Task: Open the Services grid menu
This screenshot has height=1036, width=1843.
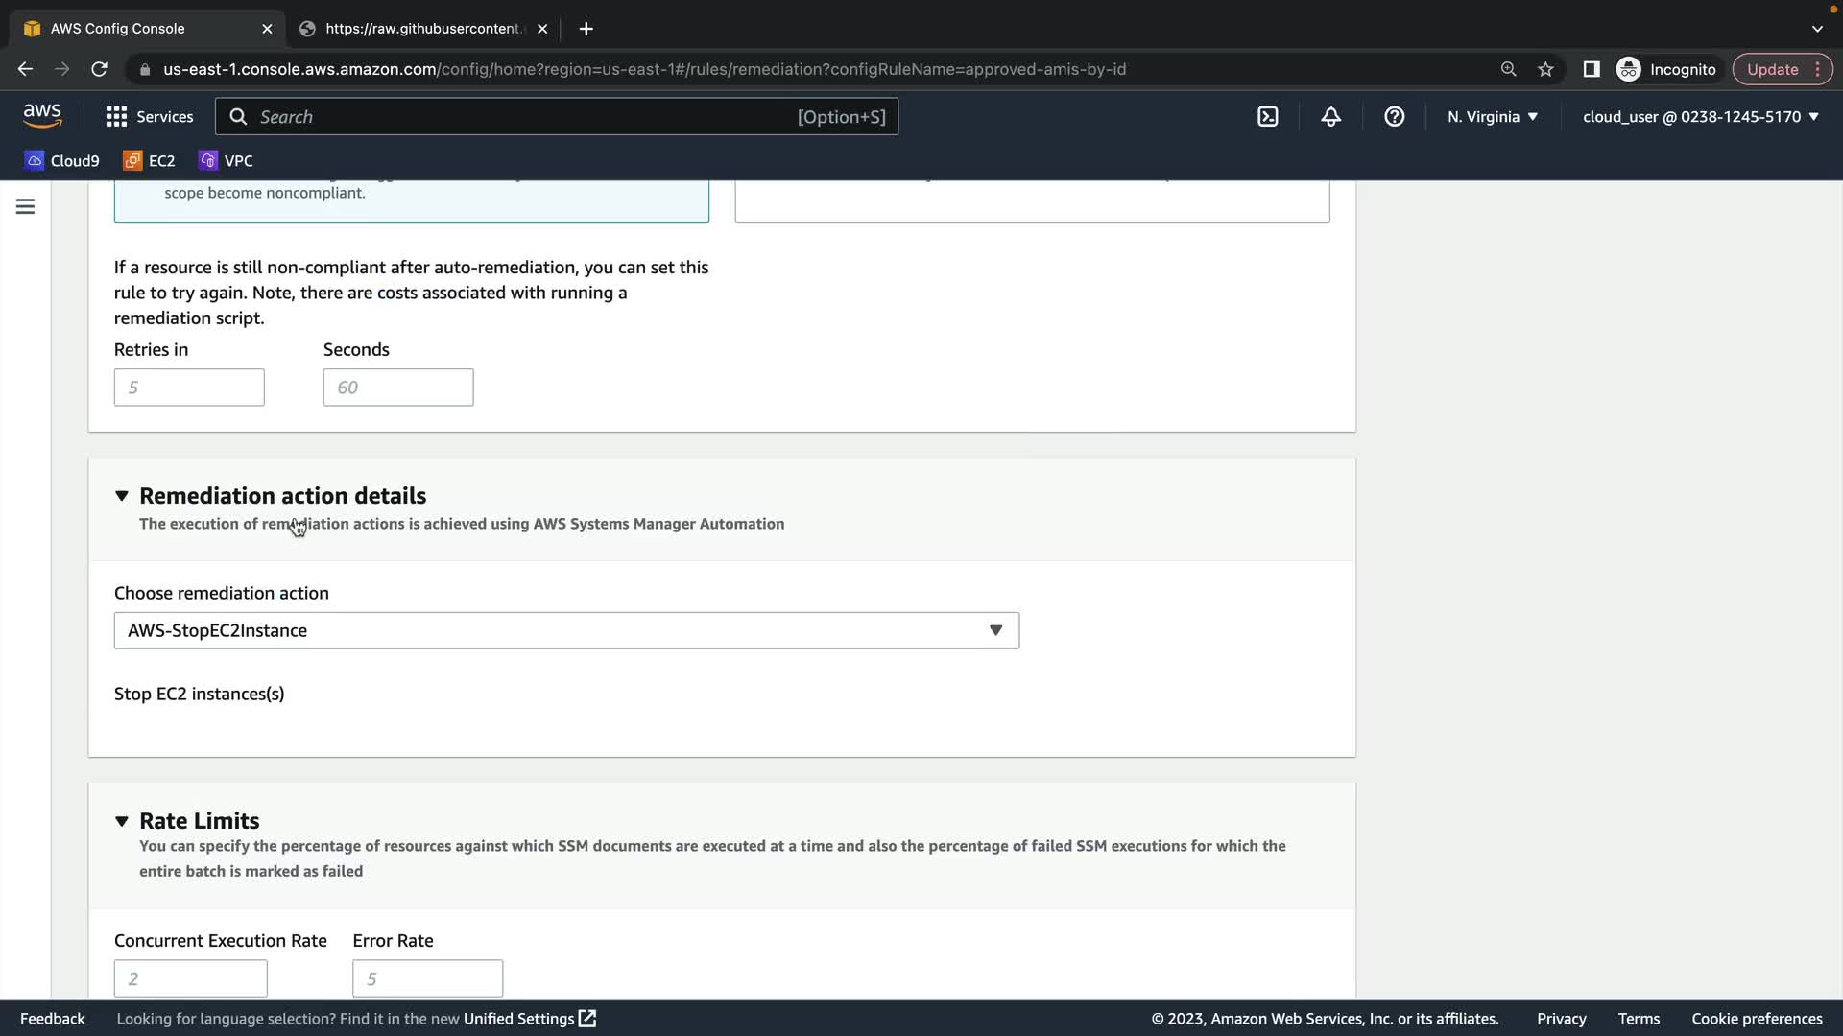Action: pyautogui.click(x=149, y=116)
